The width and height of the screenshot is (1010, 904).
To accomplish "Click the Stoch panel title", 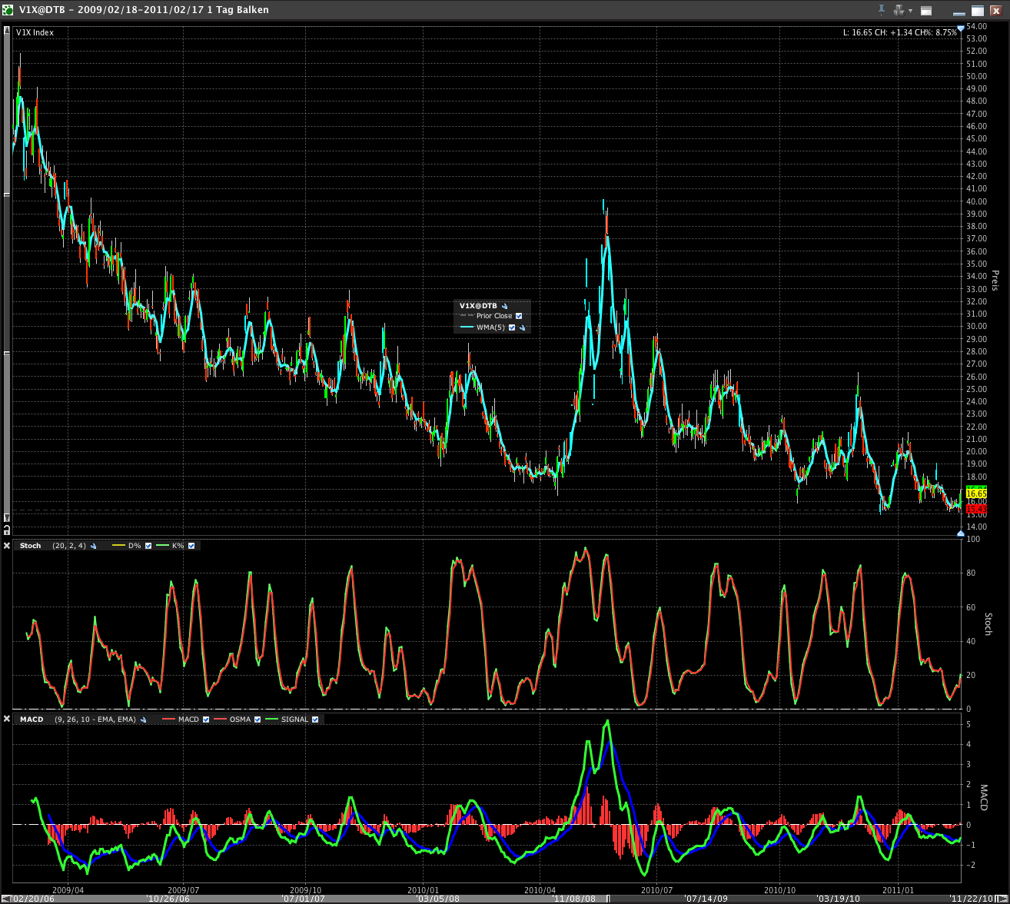I will coord(31,546).
